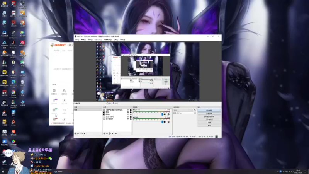Toggle lock on the 图像 2 source

click(131, 114)
